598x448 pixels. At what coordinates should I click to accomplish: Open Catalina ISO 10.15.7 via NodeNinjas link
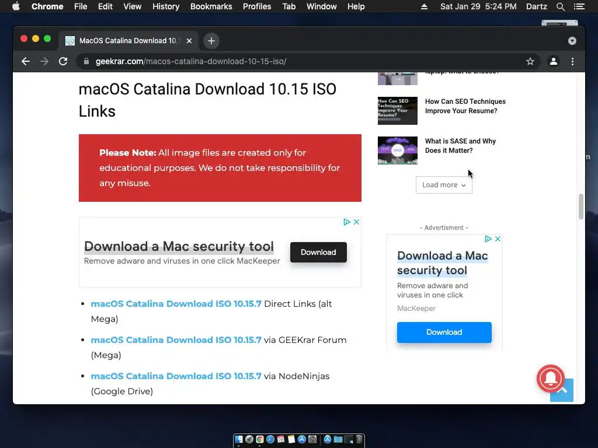coord(176,376)
